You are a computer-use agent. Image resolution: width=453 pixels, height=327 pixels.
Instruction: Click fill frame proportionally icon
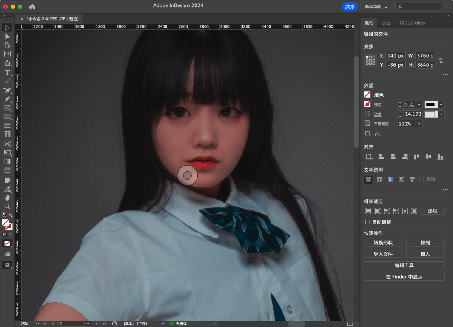click(x=368, y=211)
